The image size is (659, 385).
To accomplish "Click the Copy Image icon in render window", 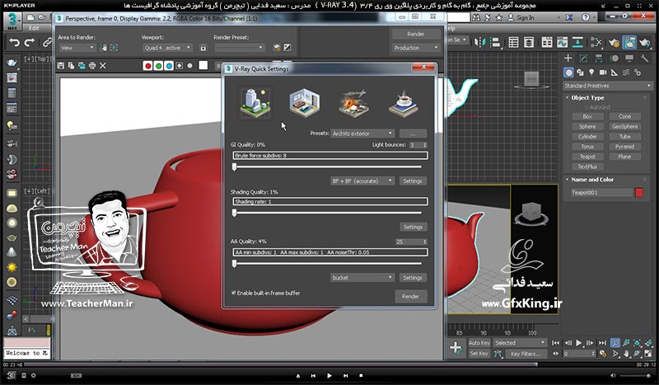I will (71, 66).
